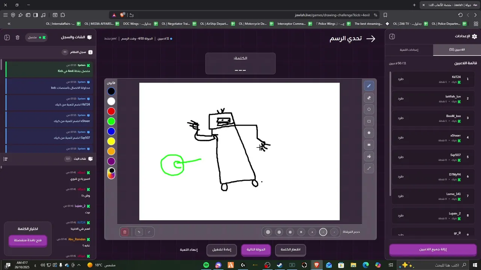
Task: Click إعادة تشغيل button
Action: (222, 250)
